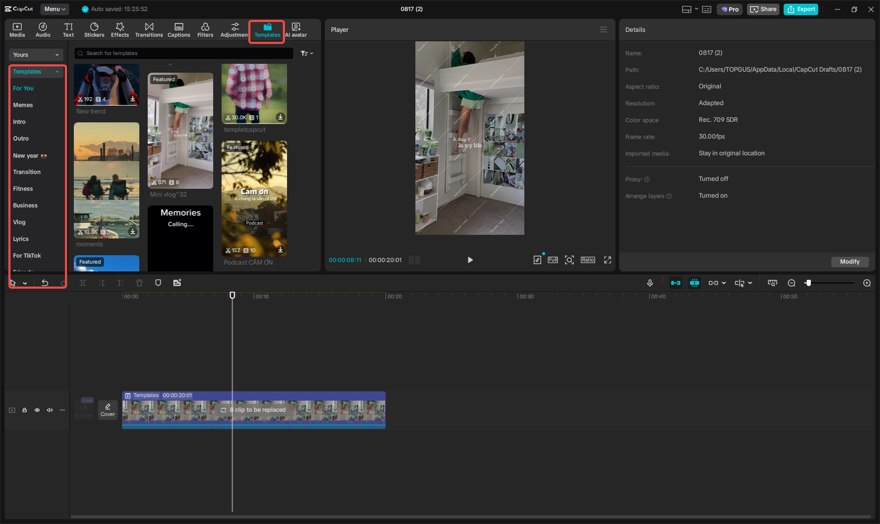This screenshot has height=524, width=880.
Task: Click the Undo icon above the timeline
Action: pos(45,282)
